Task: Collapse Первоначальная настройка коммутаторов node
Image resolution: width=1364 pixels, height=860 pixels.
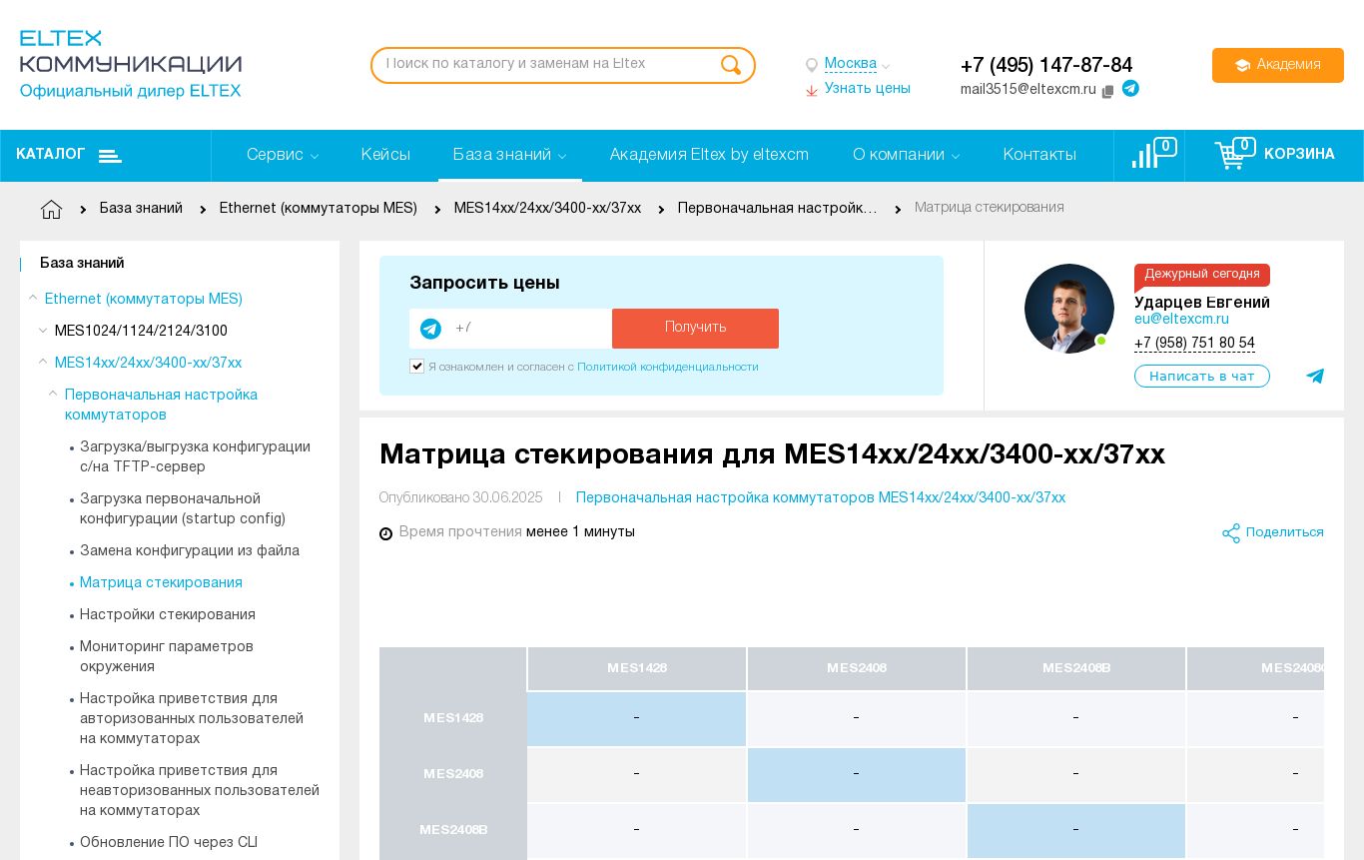Action: (53, 394)
